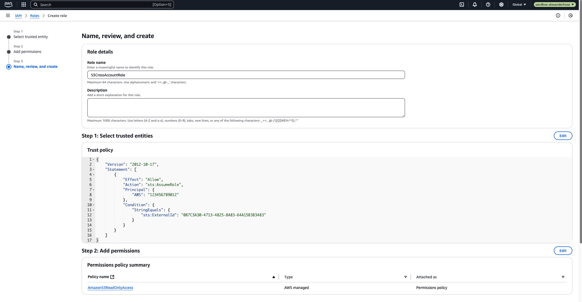Open the CloudShell terminal icon
The width and height of the screenshot is (582, 302).
click(x=462, y=5)
